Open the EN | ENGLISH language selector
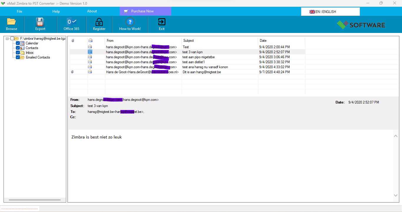 click(x=330, y=12)
